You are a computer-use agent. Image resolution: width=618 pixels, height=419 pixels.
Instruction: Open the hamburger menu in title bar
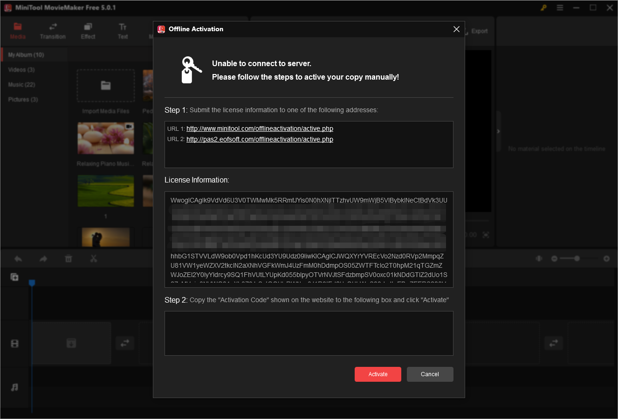pos(560,8)
